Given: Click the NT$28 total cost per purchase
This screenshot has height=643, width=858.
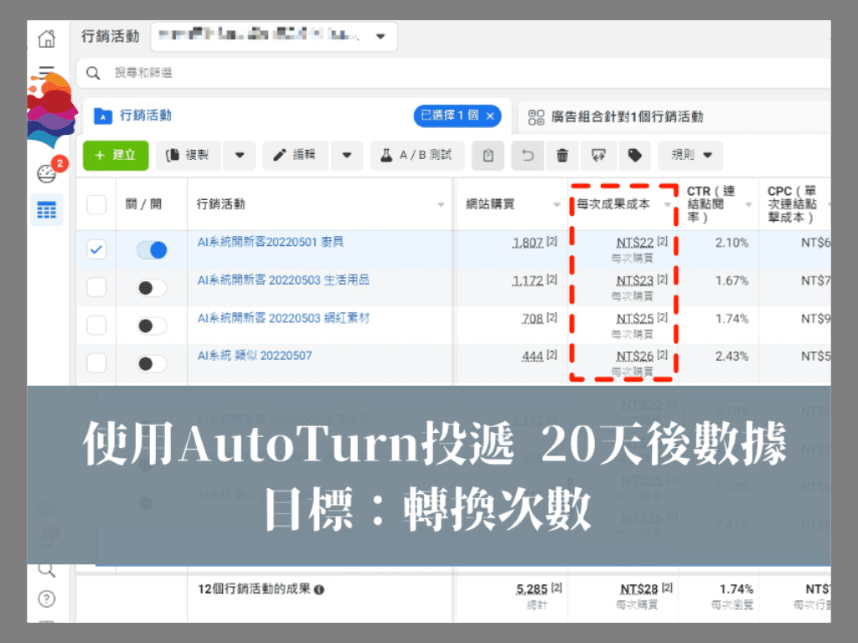Looking at the screenshot, I should coord(639,589).
